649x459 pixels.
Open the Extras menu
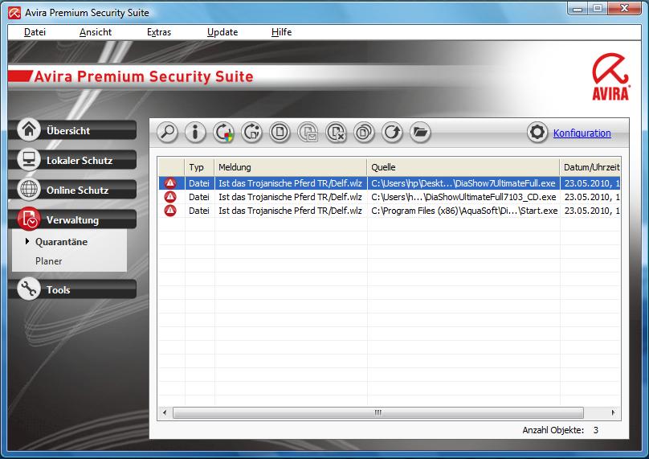point(159,32)
